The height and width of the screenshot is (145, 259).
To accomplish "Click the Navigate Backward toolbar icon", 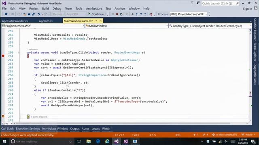I will tap(6, 14).
